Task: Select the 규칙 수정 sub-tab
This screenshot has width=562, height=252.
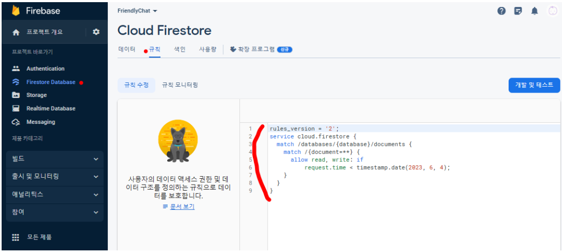Action: click(x=136, y=85)
